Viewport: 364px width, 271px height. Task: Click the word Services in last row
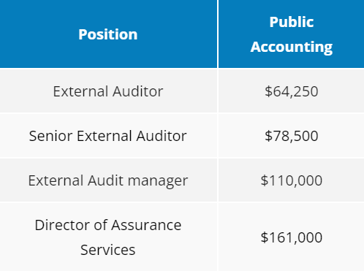click(x=108, y=250)
